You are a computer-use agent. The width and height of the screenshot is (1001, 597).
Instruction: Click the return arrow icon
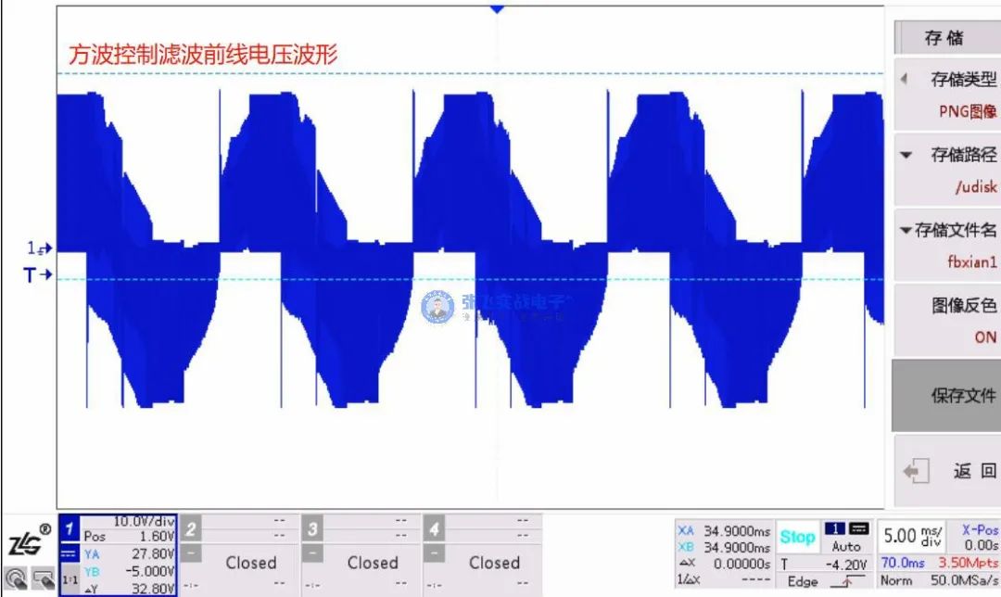916,472
